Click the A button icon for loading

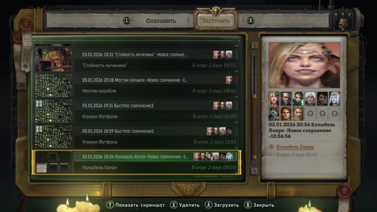pyautogui.click(x=209, y=205)
